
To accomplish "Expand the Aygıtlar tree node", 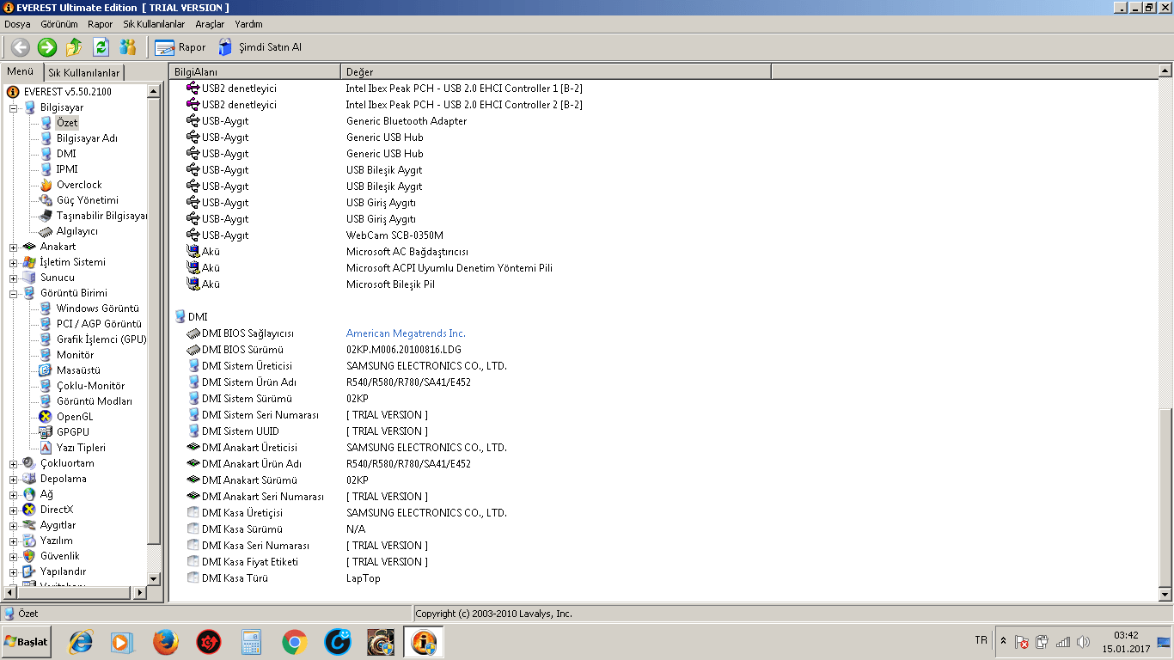I will [x=14, y=526].
